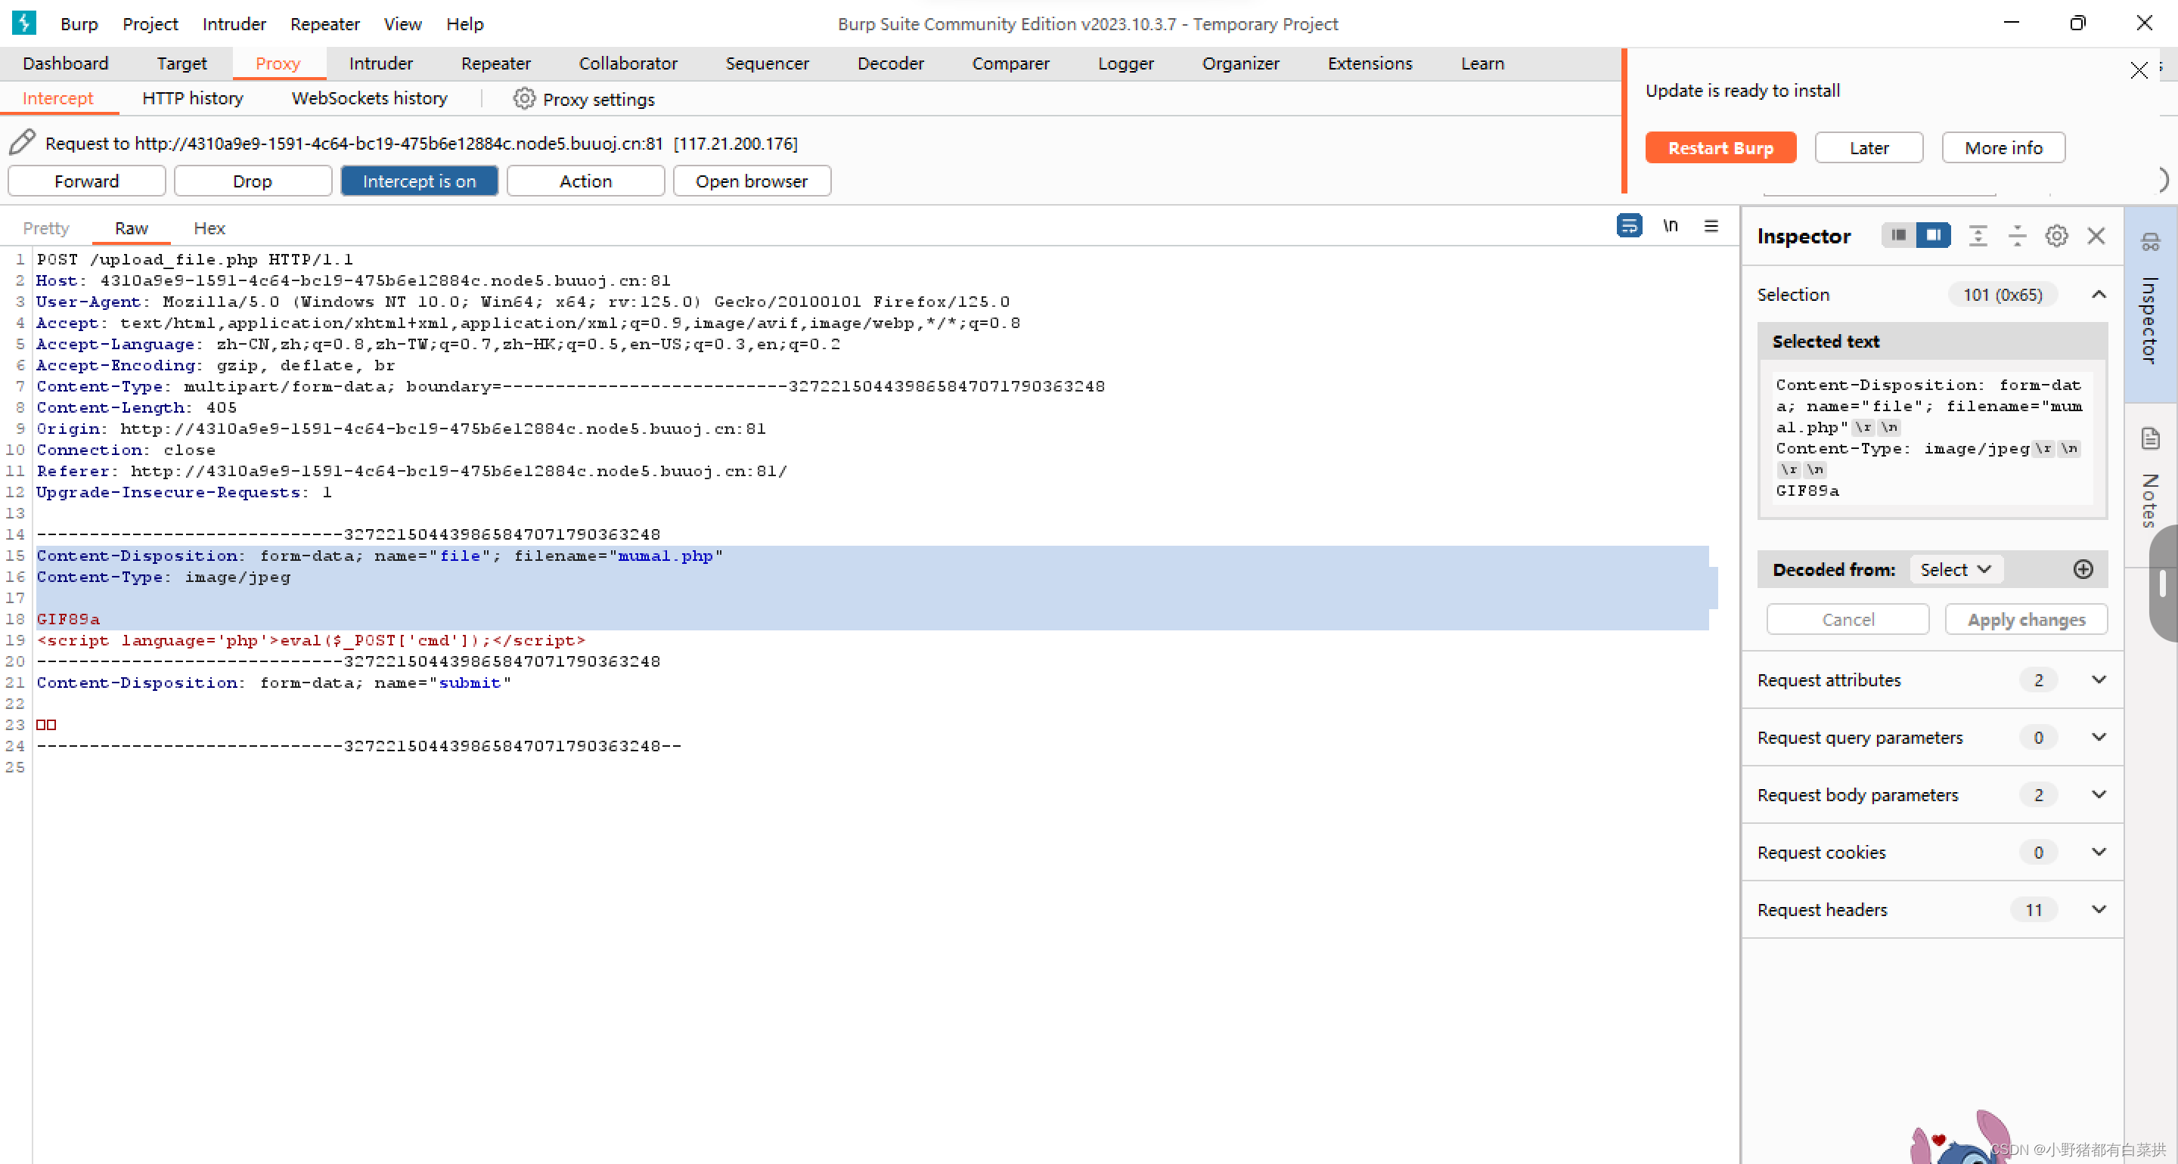Click the Inspector collapse all sections icon
This screenshot has height=1164, width=2178.
2018,236
